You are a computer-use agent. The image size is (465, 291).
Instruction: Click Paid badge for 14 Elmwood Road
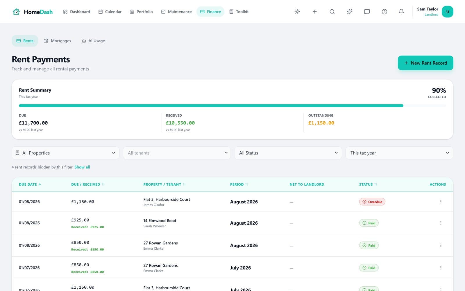coord(369,223)
